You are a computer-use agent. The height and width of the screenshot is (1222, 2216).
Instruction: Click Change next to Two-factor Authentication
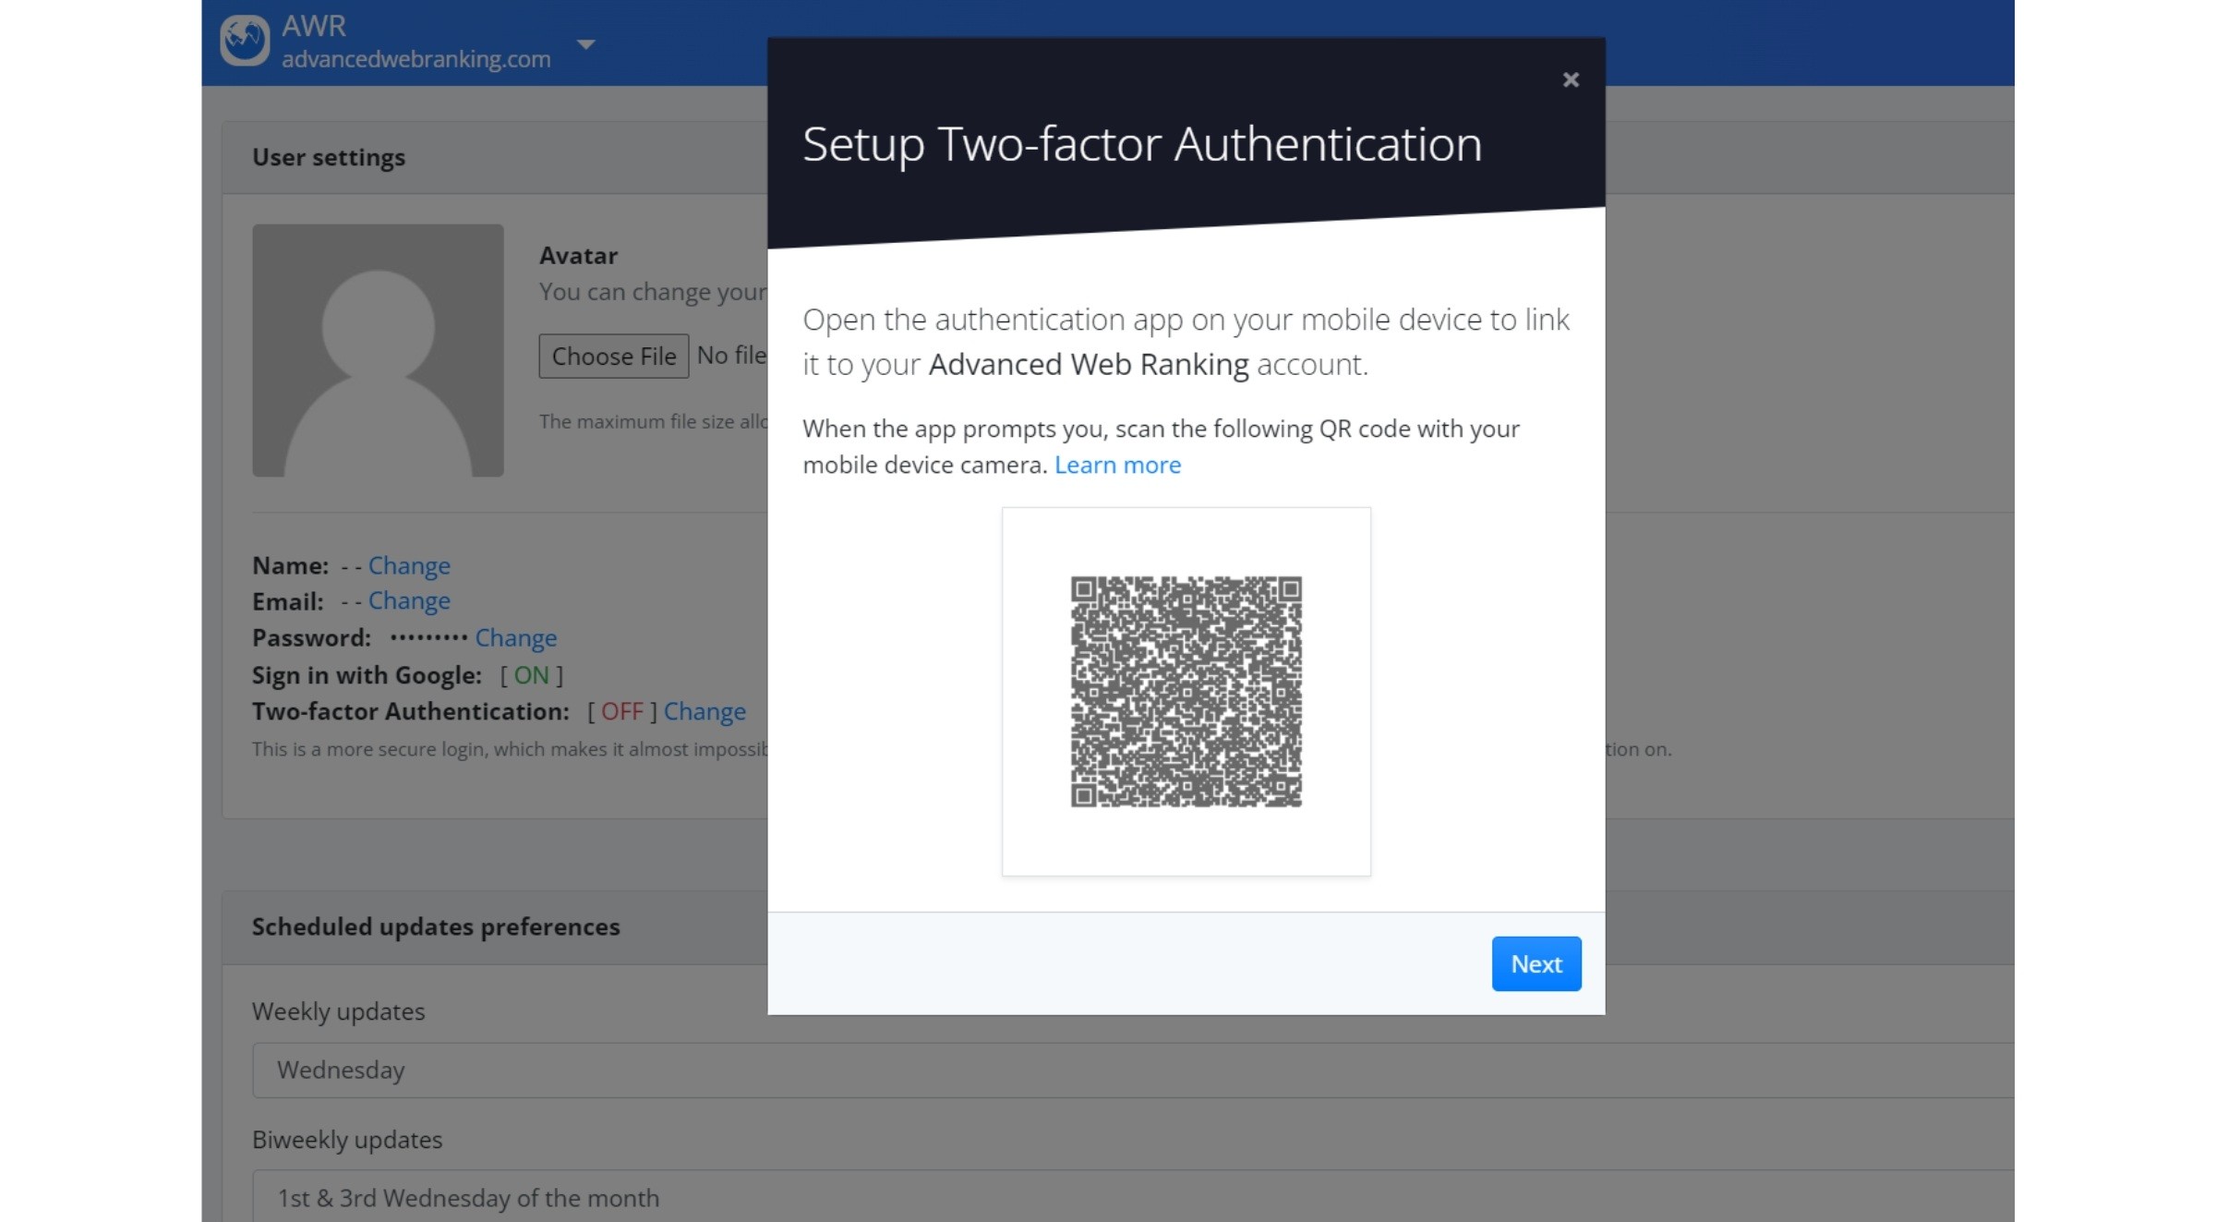pyautogui.click(x=705, y=711)
